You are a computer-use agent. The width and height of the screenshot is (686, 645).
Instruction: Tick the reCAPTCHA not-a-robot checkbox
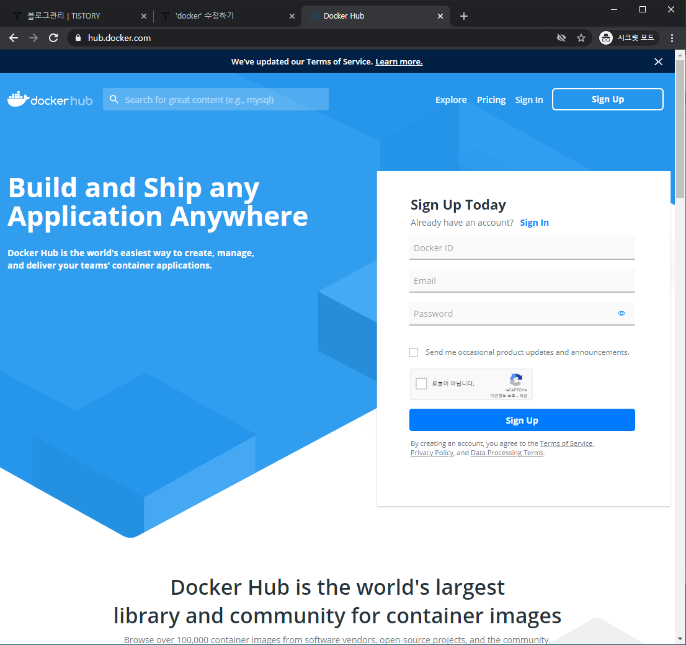click(421, 384)
